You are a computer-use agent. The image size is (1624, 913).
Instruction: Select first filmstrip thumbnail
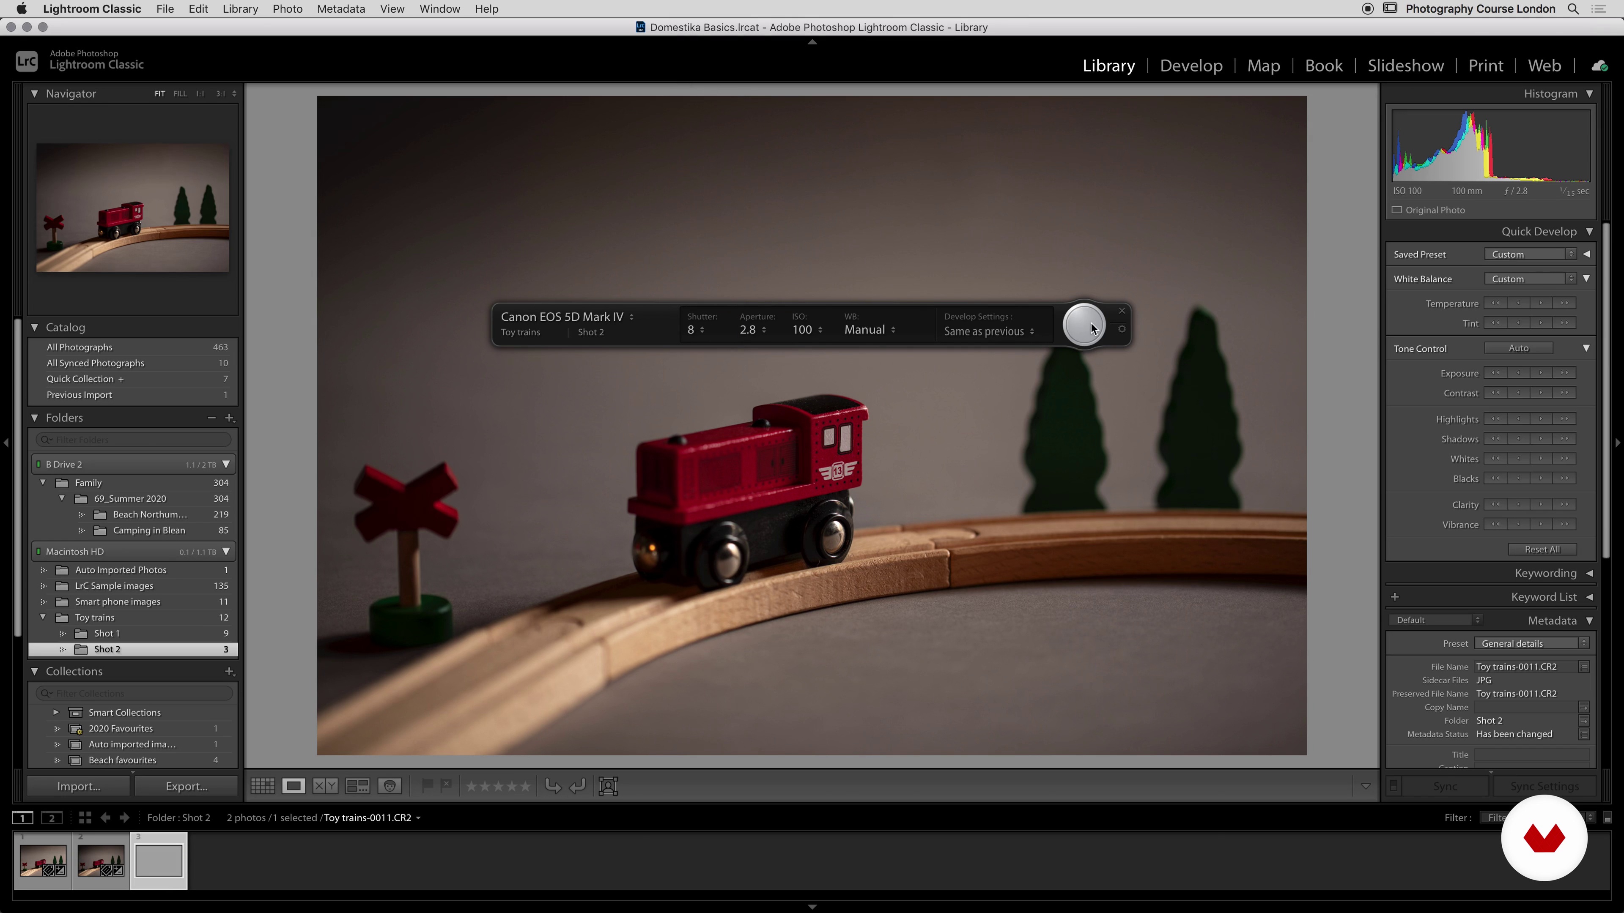pos(43,861)
